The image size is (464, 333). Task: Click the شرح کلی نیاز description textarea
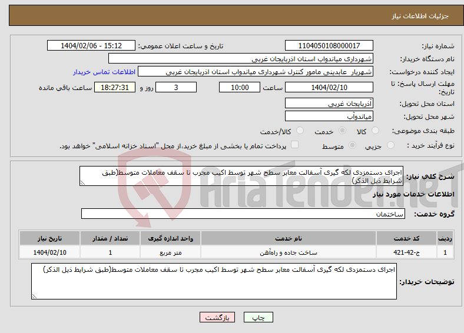pyautogui.click(x=241, y=176)
